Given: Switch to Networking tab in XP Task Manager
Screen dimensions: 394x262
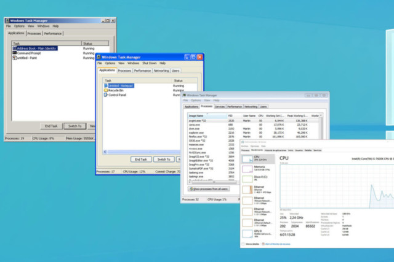Looking at the screenshot, I should [x=161, y=71].
